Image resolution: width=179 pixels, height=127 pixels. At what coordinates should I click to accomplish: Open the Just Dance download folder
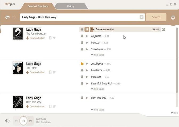pos(82,64)
